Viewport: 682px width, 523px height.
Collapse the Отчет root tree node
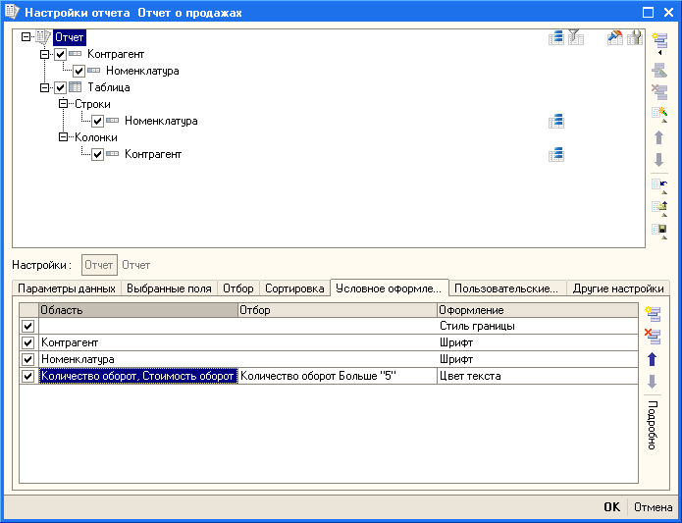coord(26,37)
